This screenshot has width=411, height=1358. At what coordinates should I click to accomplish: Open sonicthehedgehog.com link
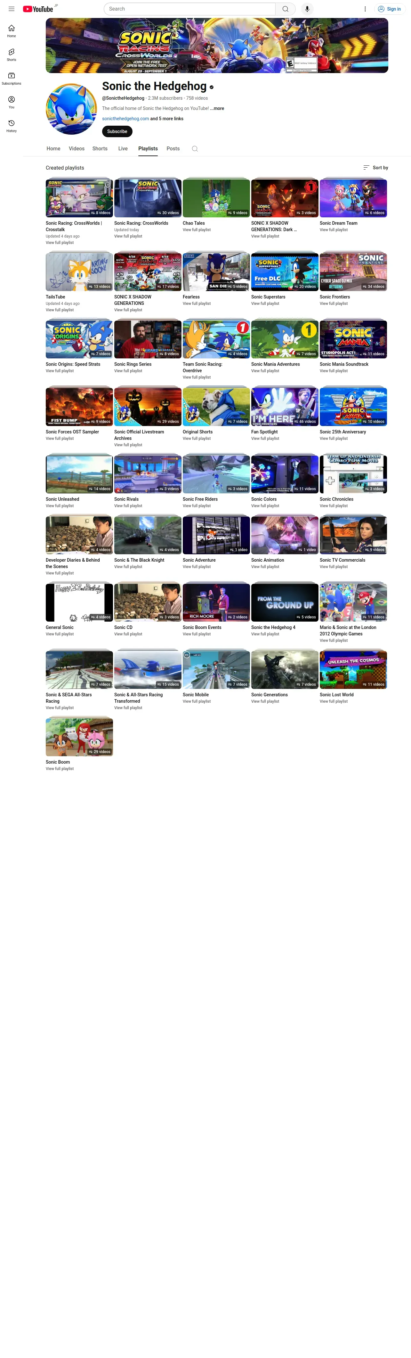(x=125, y=119)
